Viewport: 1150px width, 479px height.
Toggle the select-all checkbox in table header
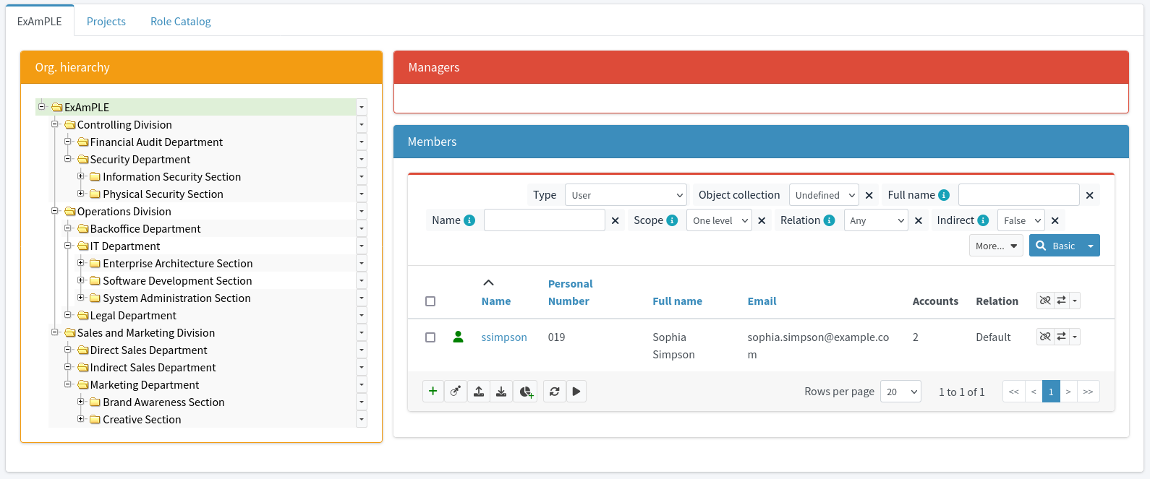click(430, 301)
